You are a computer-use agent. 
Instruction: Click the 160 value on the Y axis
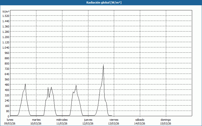(x=7, y=106)
